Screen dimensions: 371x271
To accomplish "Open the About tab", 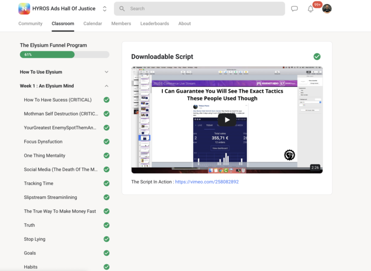I will click(x=184, y=24).
